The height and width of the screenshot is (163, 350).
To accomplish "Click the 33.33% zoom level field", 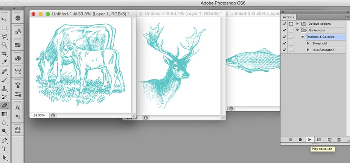I will pyautogui.click(x=40, y=115).
